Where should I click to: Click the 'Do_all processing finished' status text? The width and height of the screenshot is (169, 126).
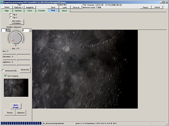click(53, 123)
